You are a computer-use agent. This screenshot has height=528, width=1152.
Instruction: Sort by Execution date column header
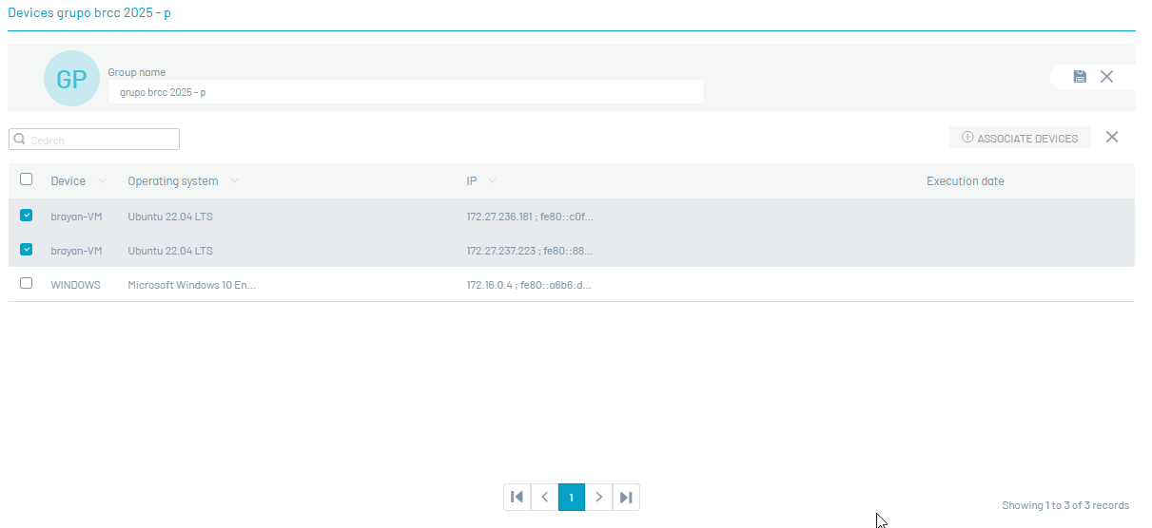coord(965,181)
